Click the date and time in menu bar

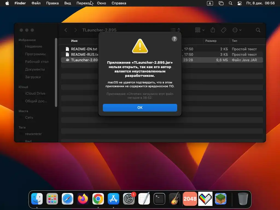260,3
